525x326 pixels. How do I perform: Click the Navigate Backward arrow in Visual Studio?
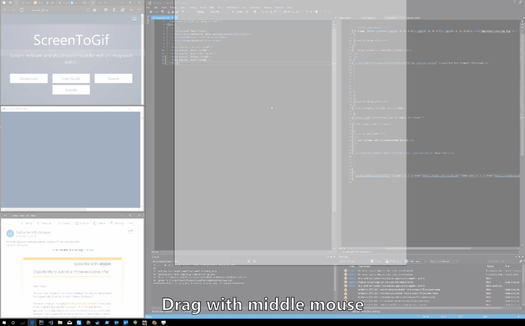(150, 11)
